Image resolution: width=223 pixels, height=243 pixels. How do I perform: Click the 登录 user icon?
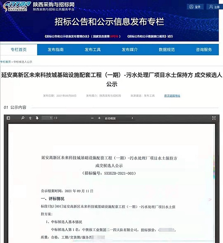point(191,7)
